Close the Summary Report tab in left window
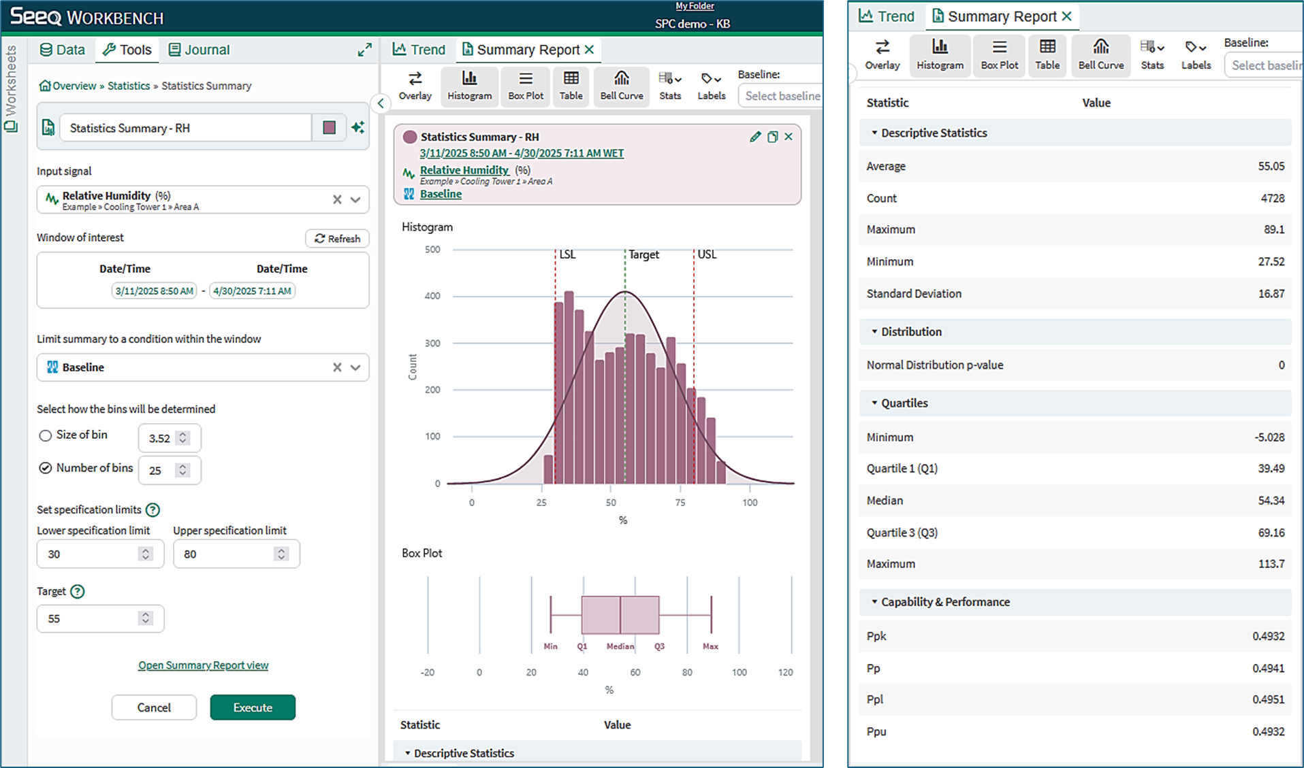Image resolution: width=1304 pixels, height=768 pixels. tap(590, 50)
